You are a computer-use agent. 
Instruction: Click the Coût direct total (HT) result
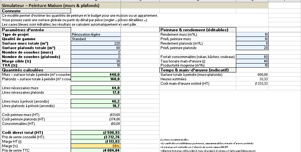pyautogui.click(x=96, y=132)
